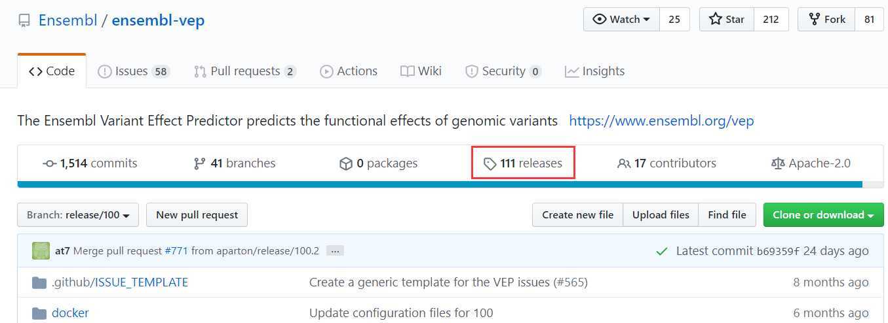Screen dimensions: 888x323
Task: Star the ensembl-vep repository
Action: (727, 20)
